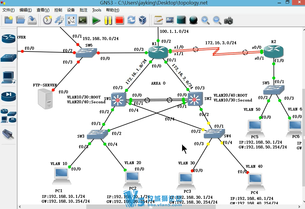
Task: Open the snapshot clock icon
Action: [x=47, y=20]
